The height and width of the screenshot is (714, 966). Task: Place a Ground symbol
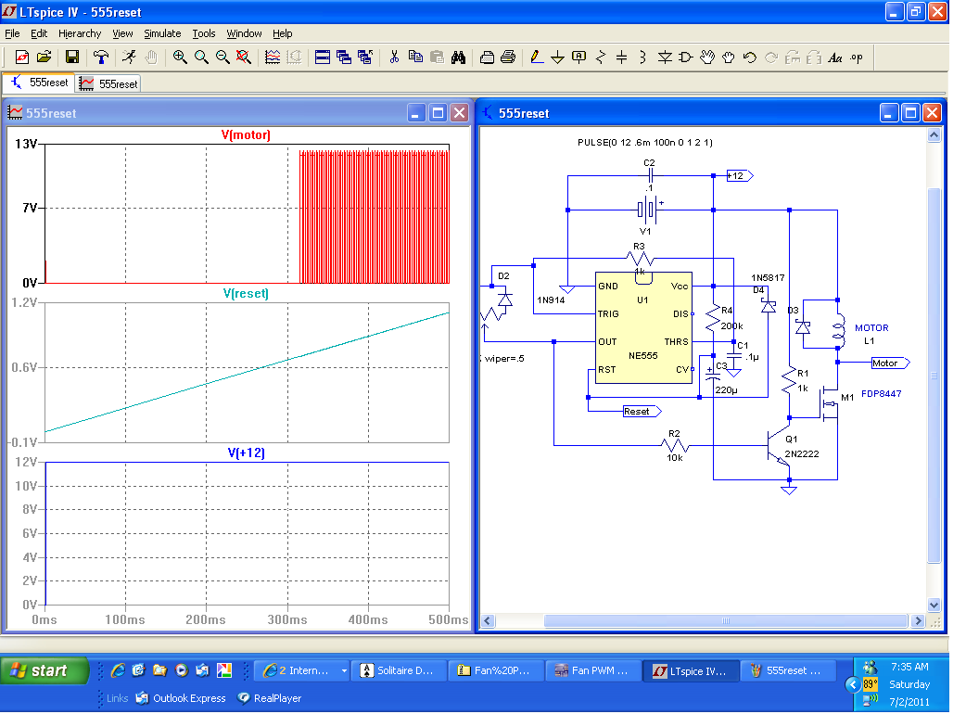[x=557, y=57]
